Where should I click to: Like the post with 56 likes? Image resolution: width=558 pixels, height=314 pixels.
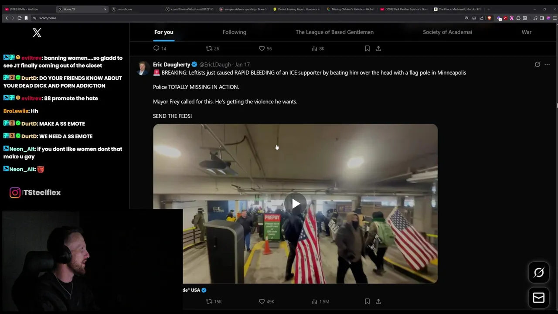coord(262,48)
